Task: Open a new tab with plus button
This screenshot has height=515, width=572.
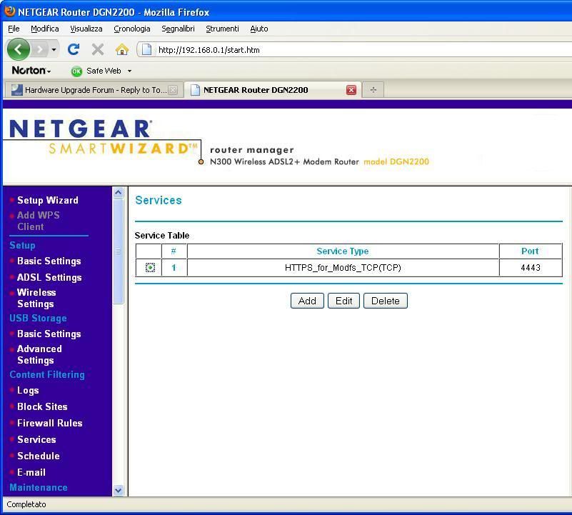Action: coord(373,90)
